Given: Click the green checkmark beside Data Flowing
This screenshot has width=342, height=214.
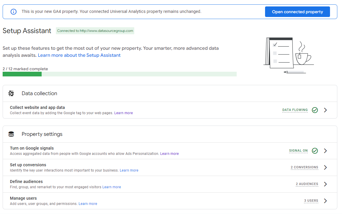Looking at the screenshot, I should tap(315, 110).
